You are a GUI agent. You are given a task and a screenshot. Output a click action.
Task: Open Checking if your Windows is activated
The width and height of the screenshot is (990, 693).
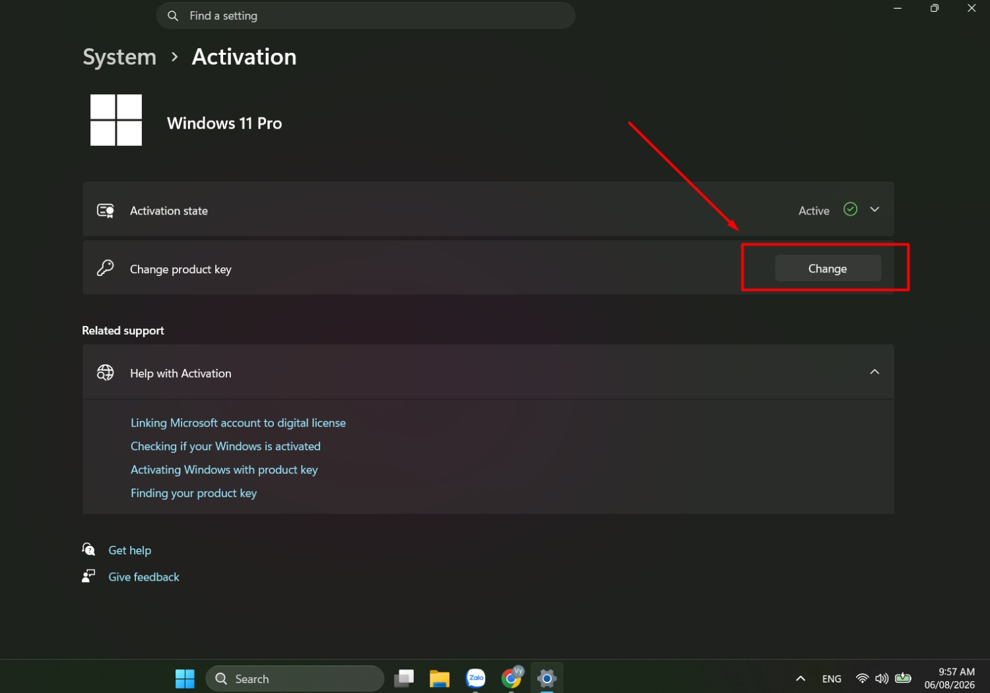point(226,446)
